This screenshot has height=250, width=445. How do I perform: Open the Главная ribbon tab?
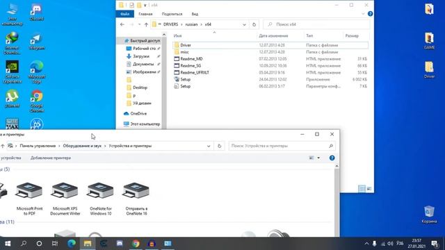pos(145,14)
